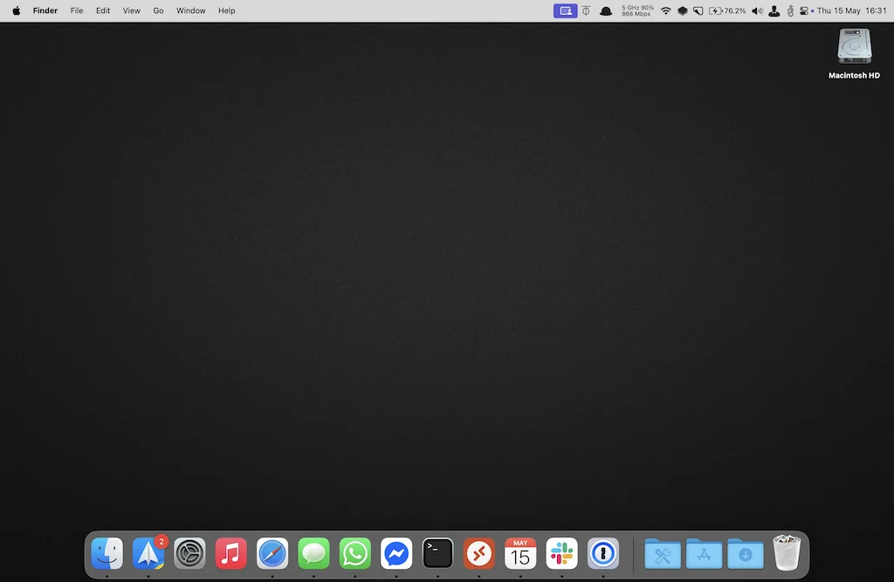Open the Wi-Fi menu bar icon

coord(665,10)
